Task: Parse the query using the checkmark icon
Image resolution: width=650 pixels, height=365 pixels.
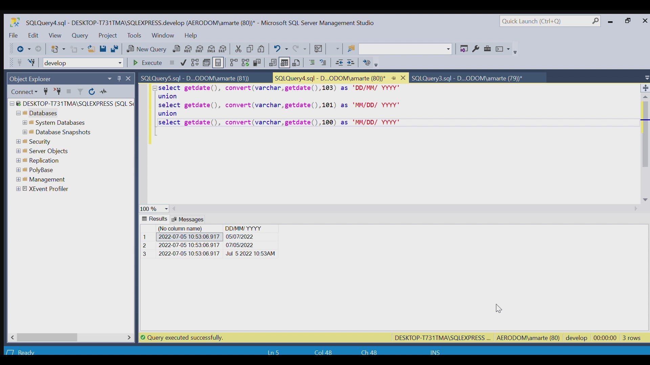Action: point(183,63)
